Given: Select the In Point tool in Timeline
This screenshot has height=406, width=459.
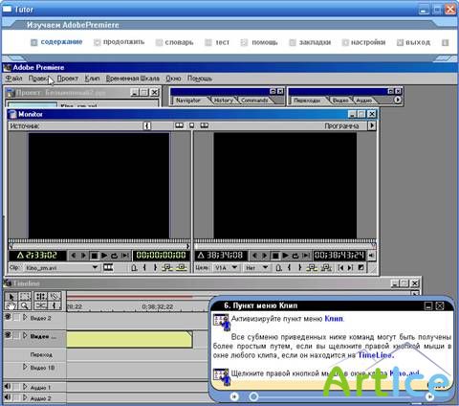Looking at the screenshot, I should point(55,305).
